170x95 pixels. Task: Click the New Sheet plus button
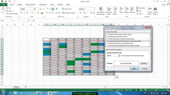click(25, 87)
